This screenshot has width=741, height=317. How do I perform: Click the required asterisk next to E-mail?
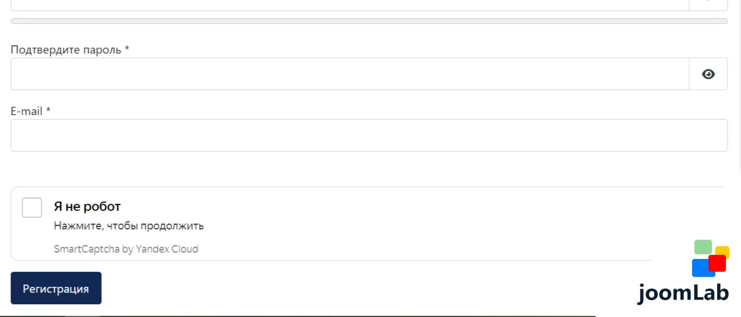[48, 110]
